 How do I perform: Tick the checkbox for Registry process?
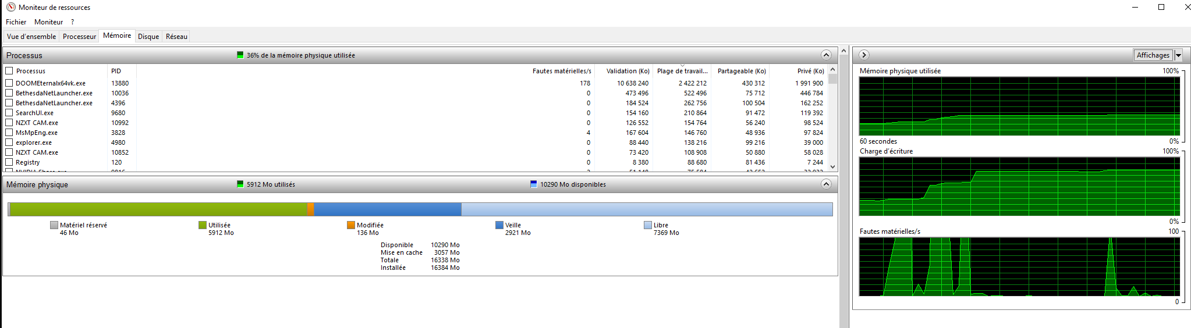coord(9,162)
